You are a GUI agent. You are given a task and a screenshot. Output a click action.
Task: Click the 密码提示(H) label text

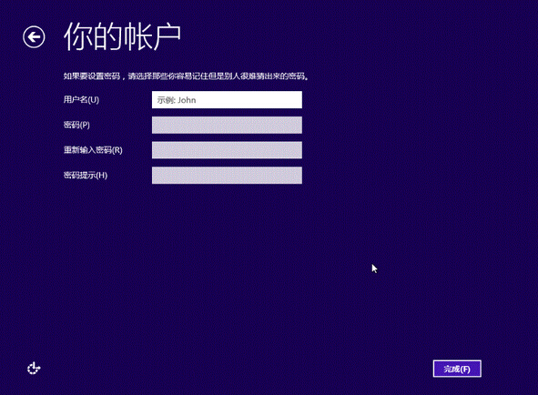(x=86, y=176)
